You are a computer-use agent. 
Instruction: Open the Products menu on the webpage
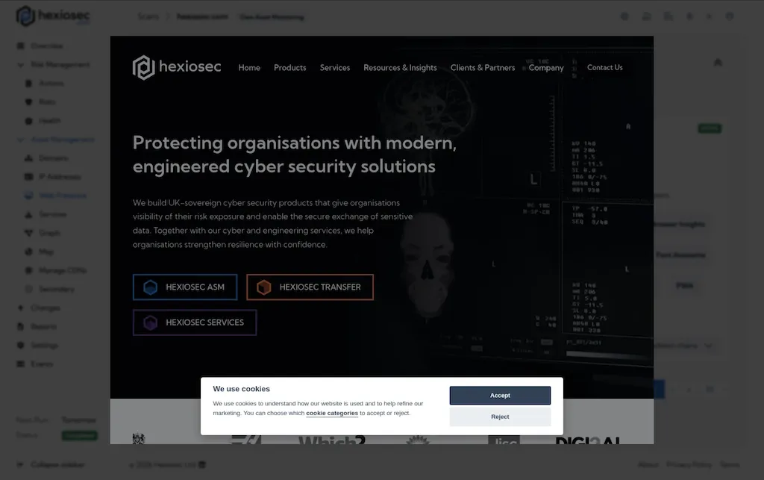(x=289, y=67)
